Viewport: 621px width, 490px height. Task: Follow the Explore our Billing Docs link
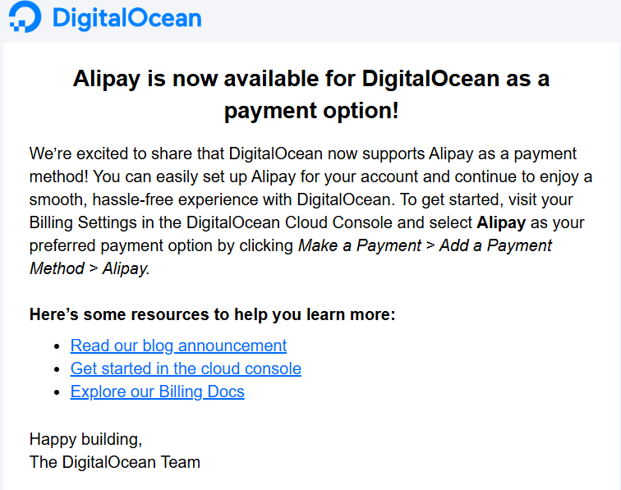click(157, 392)
